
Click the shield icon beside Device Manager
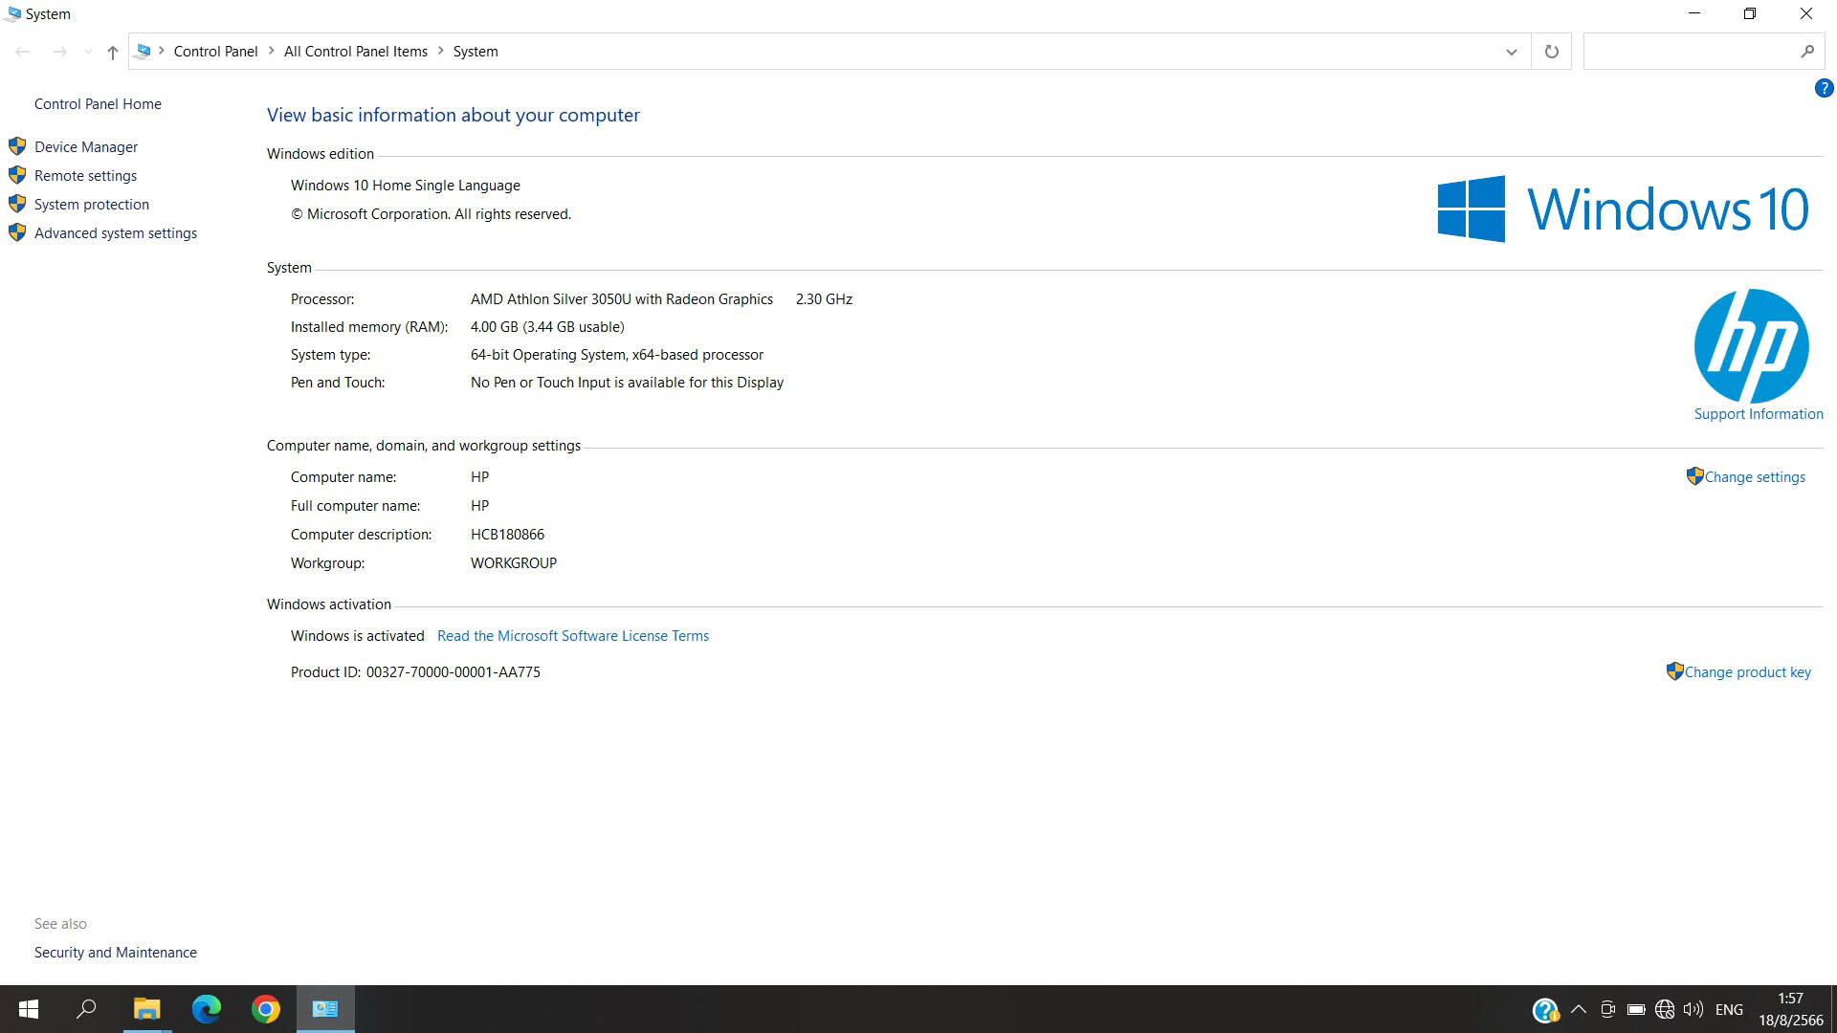coord(17,146)
